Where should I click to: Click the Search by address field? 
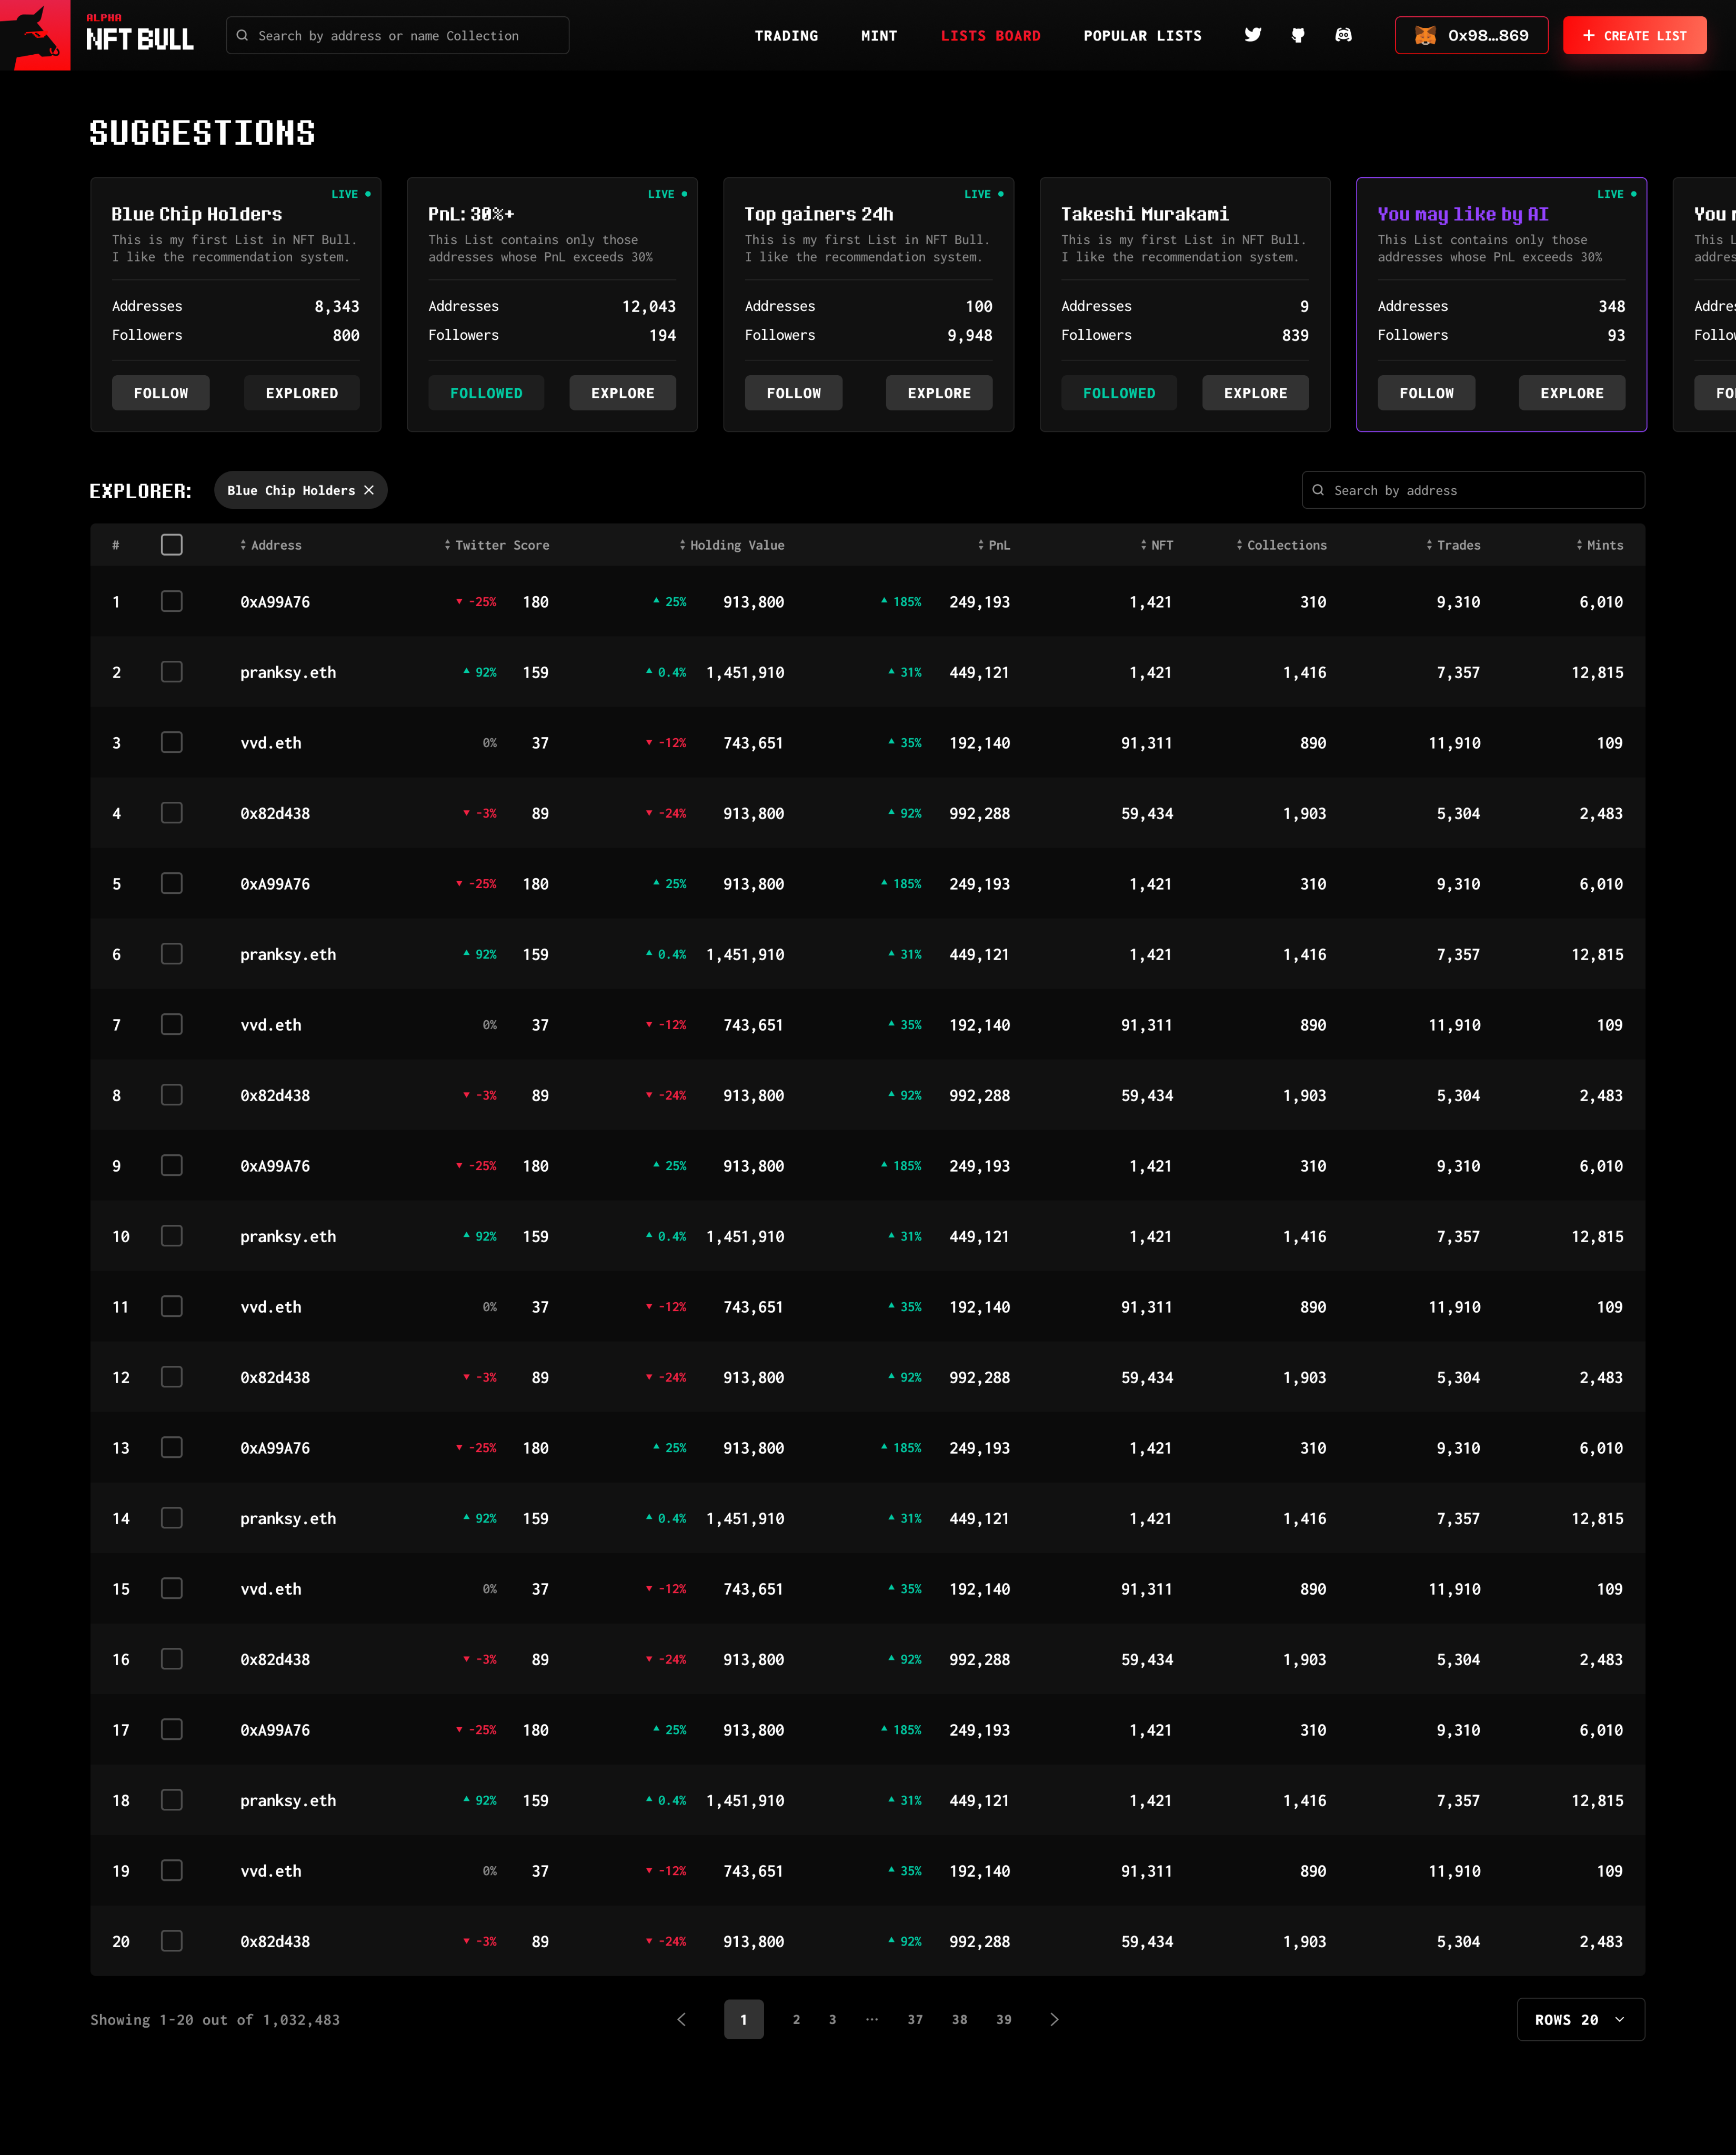click(1473, 490)
